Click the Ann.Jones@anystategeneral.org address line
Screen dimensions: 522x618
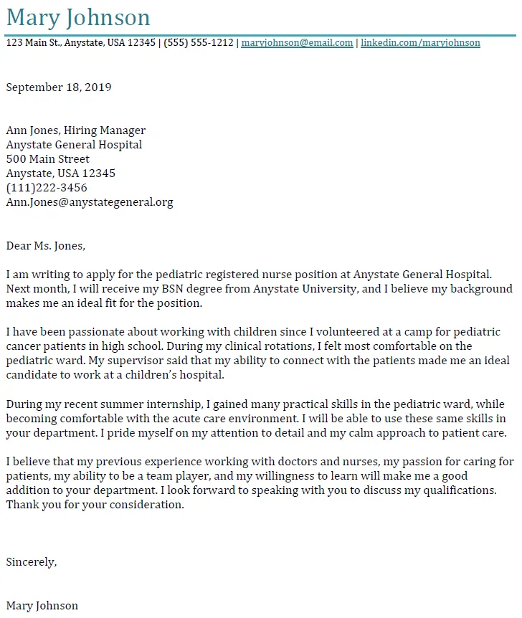click(x=90, y=202)
